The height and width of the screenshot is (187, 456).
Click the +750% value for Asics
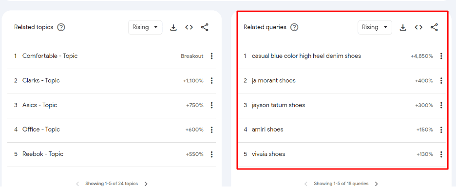point(194,105)
